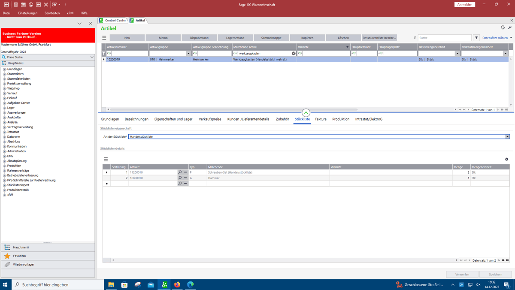
Task: Click the Anmelden button
Action: [465, 4]
